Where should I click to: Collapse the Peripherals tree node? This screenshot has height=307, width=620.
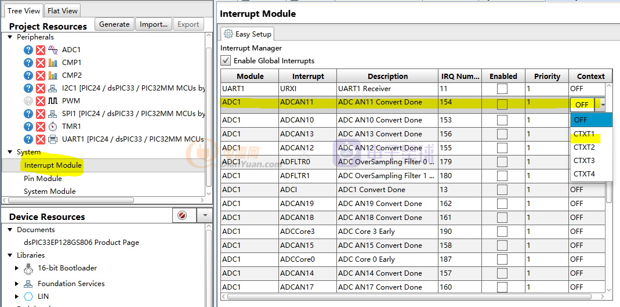[10, 37]
